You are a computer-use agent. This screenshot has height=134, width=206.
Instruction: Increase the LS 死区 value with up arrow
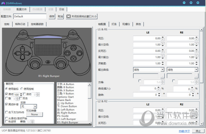(x=163, y=37)
